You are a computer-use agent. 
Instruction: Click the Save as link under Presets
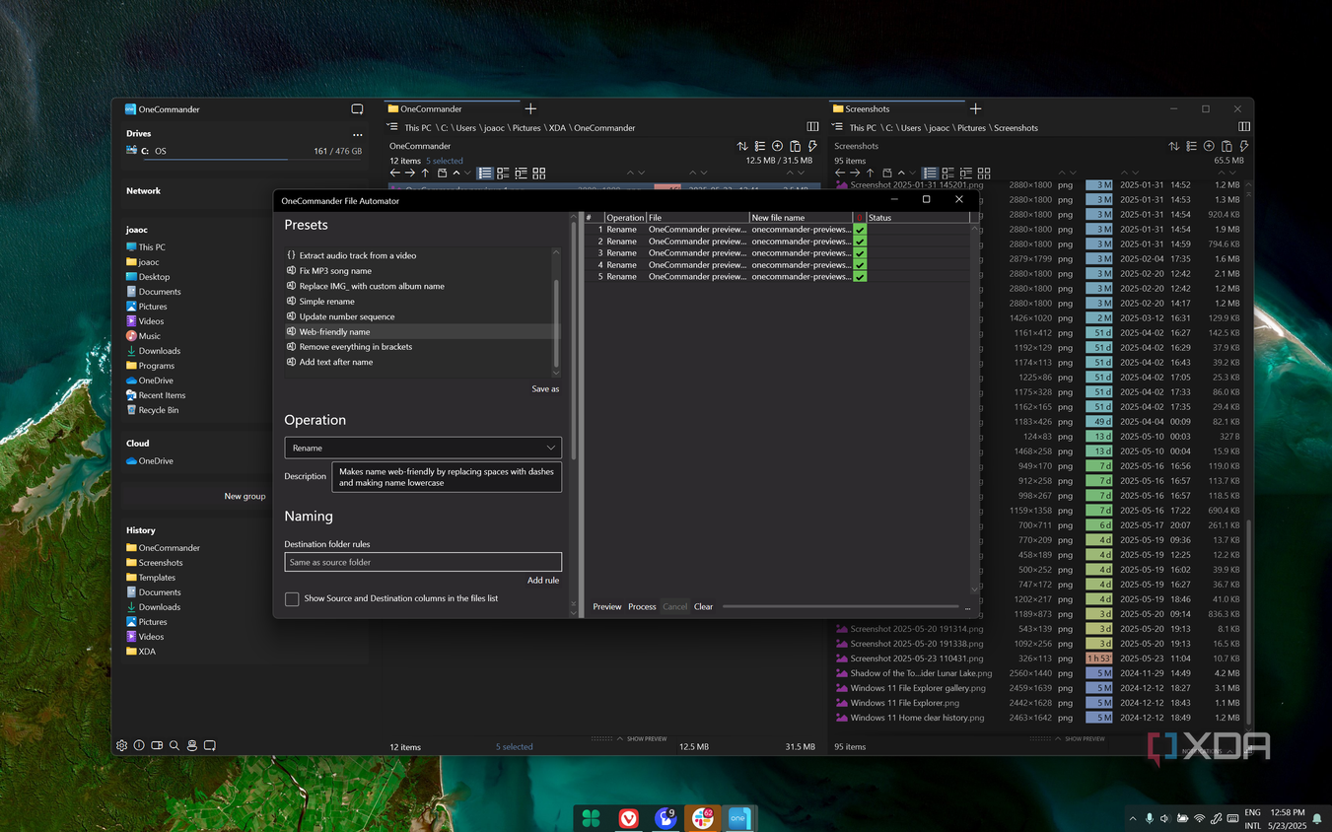coord(545,389)
